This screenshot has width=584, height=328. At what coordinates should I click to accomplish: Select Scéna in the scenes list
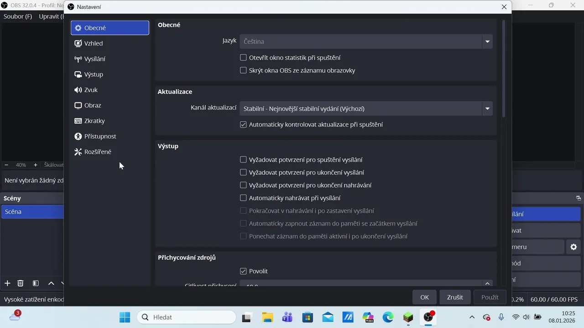pos(32,212)
